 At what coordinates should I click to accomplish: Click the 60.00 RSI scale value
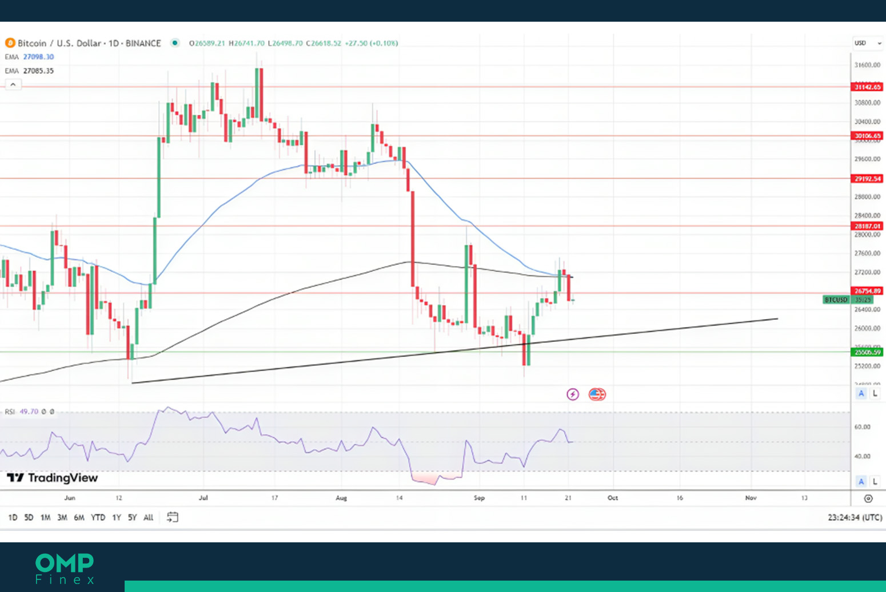(x=862, y=427)
